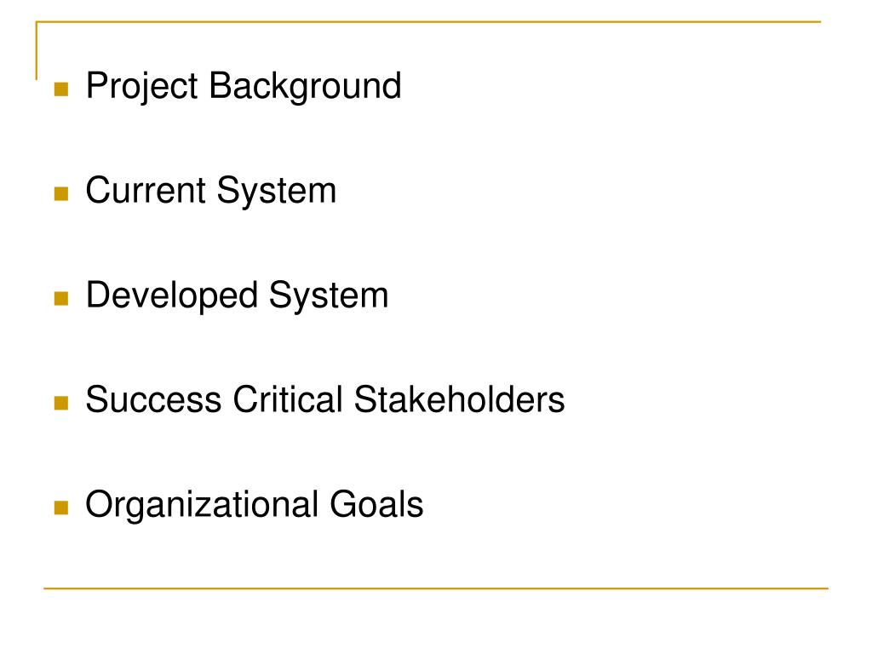
Task: Select the gold bullet beside Developed System
Action: pos(61,299)
